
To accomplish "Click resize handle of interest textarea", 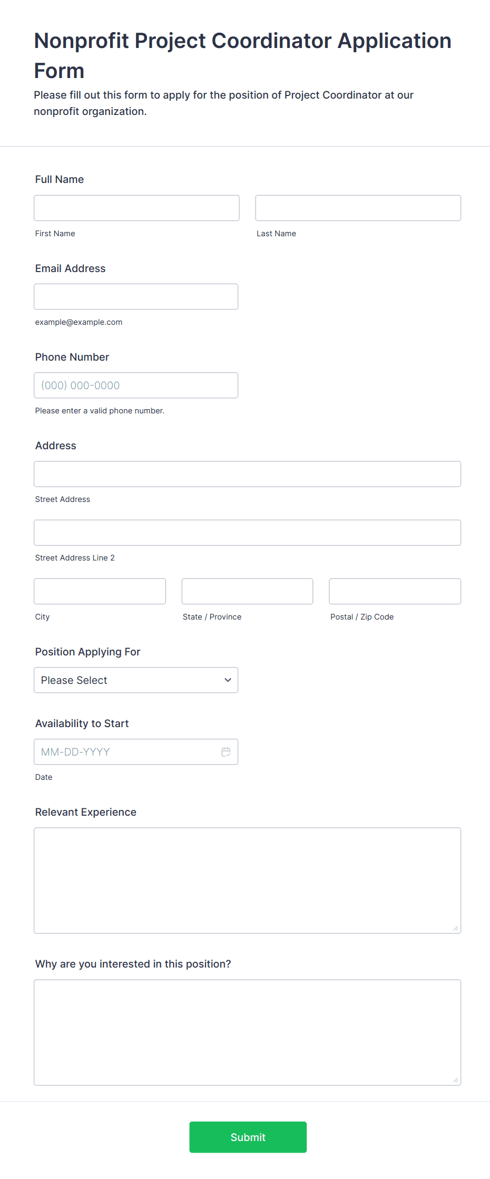I will [456, 1080].
